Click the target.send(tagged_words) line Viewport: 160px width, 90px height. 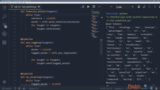coord(53,63)
